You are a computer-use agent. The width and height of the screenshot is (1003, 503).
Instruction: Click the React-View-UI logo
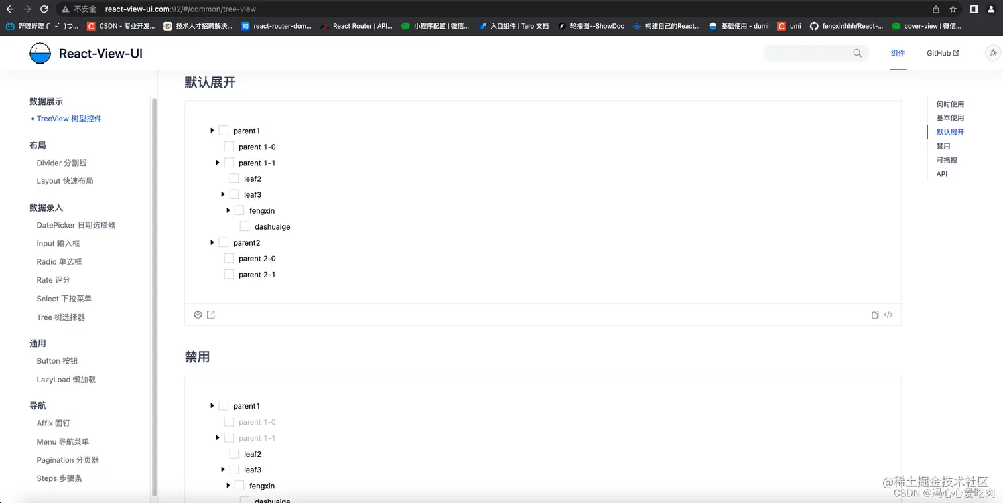pyautogui.click(x=86, y=54)
